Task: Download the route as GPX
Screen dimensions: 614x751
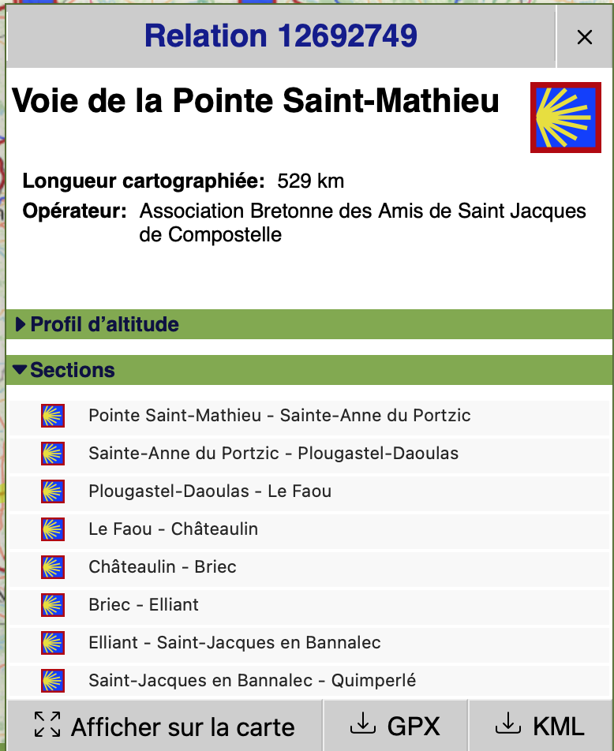Action: (395, 725)
